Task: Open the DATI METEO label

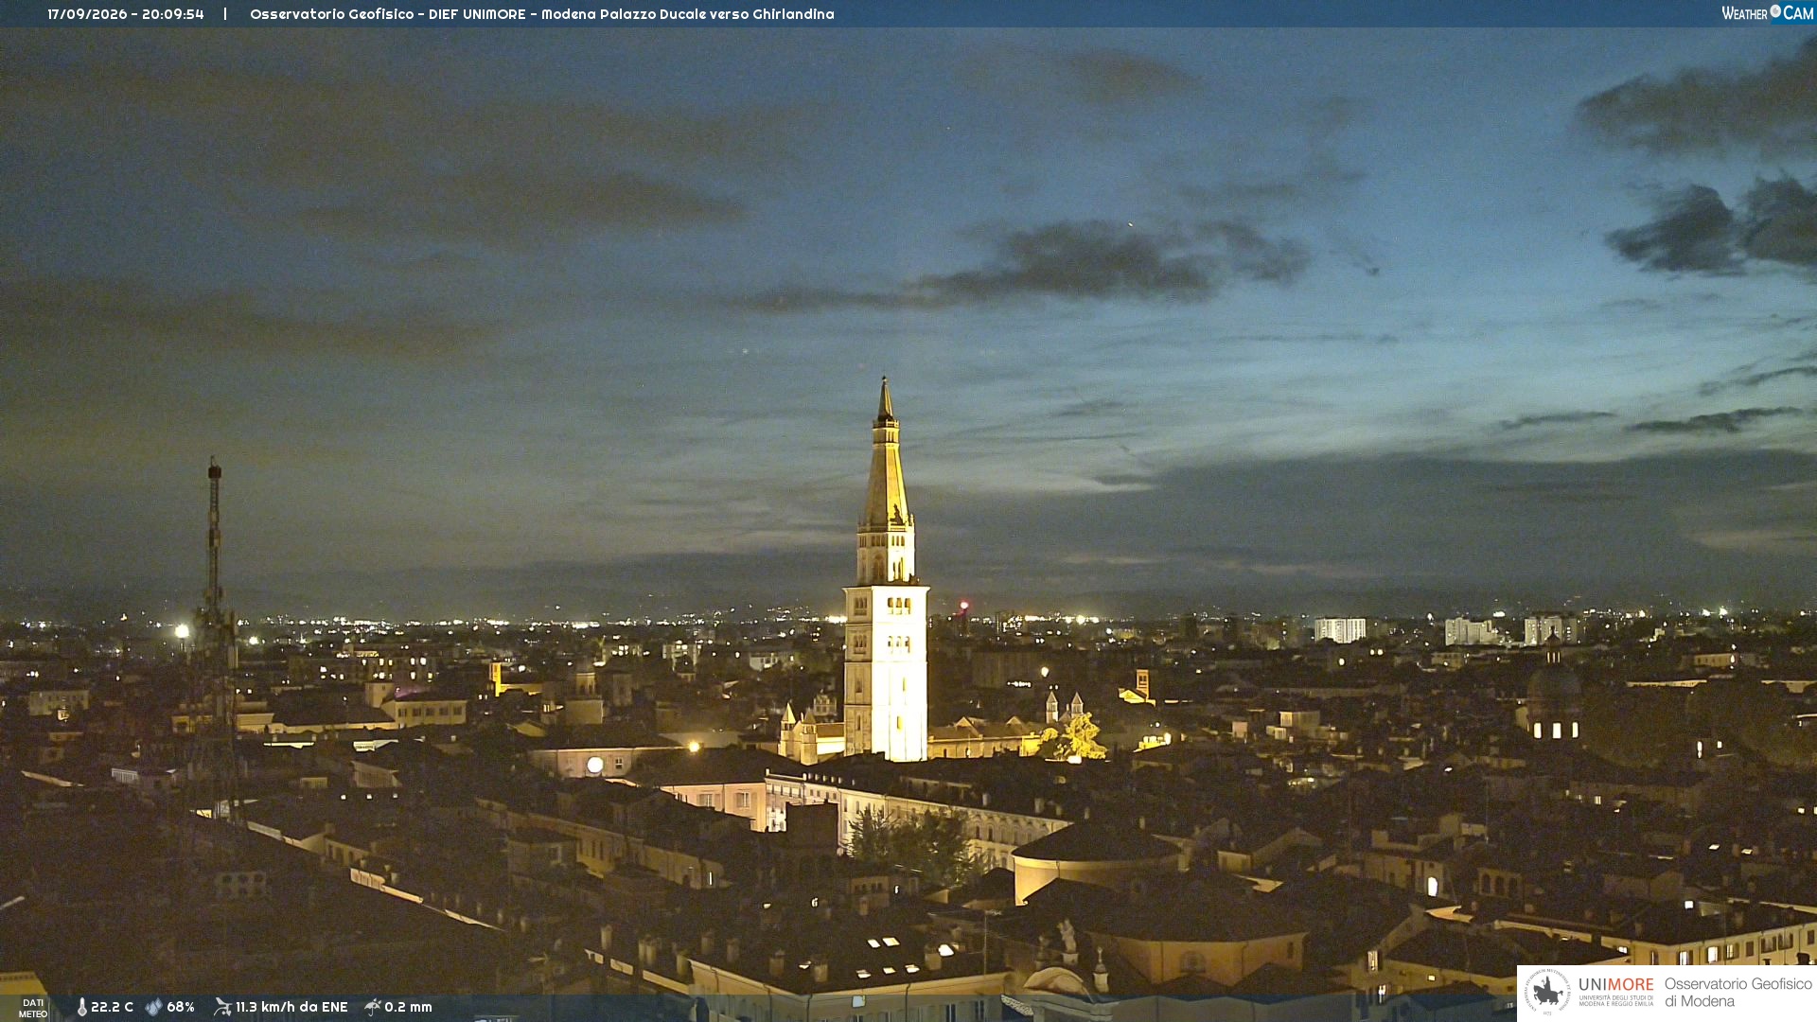Action: 33,1008
